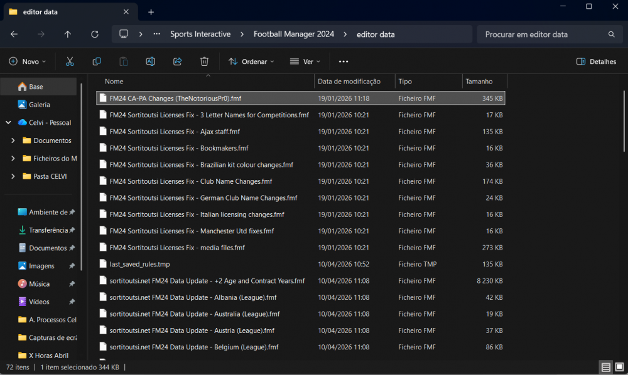
Task: Open the Novo dropdown
Action: click(x=27, y=61)
